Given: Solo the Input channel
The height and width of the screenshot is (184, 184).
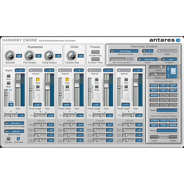Looking at the screenshot, I should (9, 76).
